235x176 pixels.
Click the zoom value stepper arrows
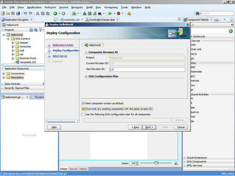coord(137,164)
